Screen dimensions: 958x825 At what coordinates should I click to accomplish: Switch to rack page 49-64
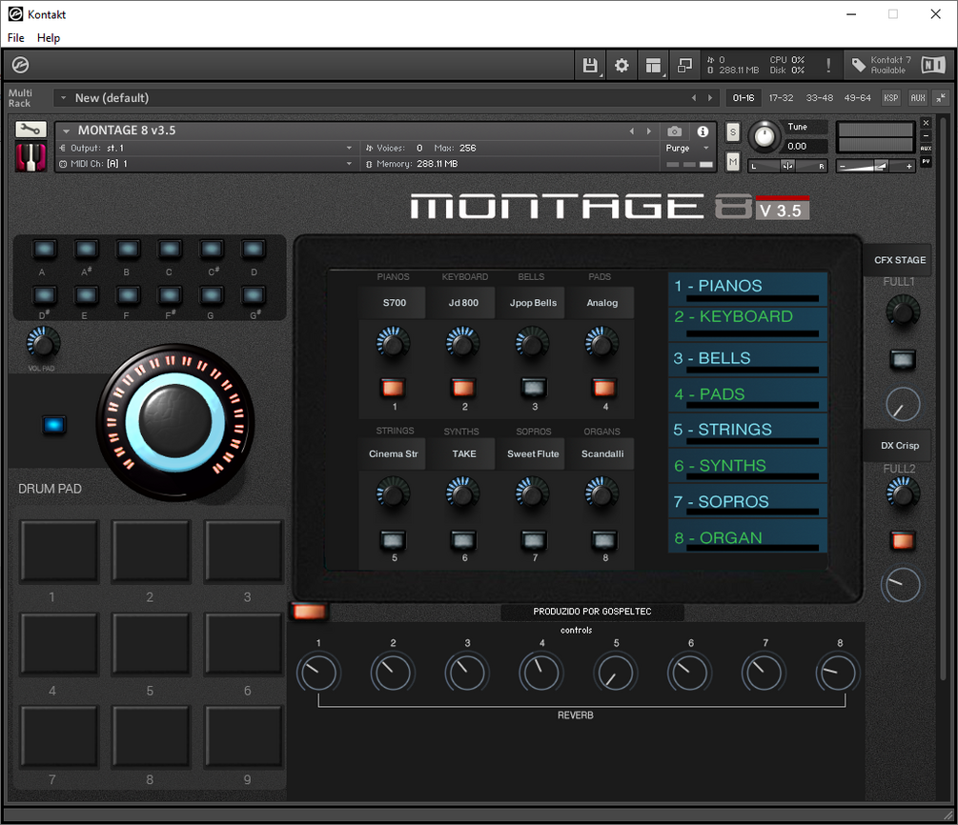857,98
